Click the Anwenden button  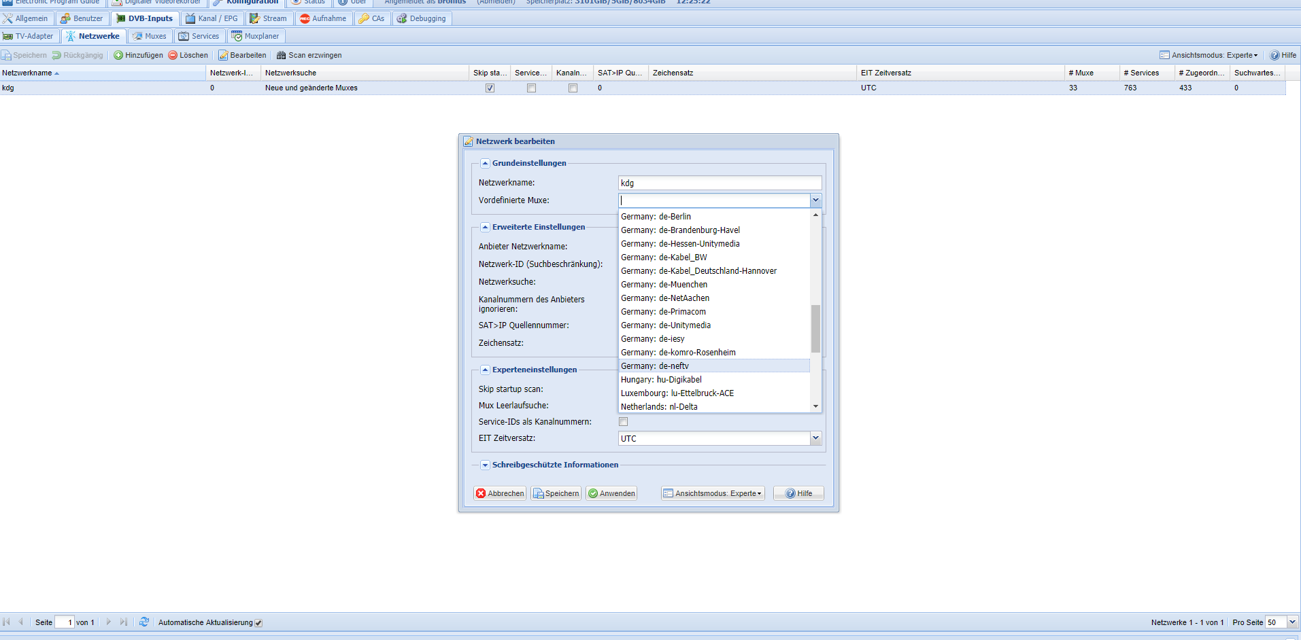coord(611,493)
